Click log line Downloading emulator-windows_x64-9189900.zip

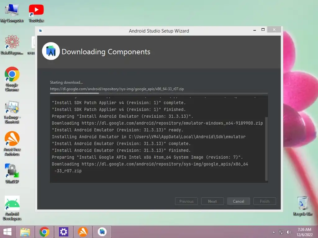[157, 123]
